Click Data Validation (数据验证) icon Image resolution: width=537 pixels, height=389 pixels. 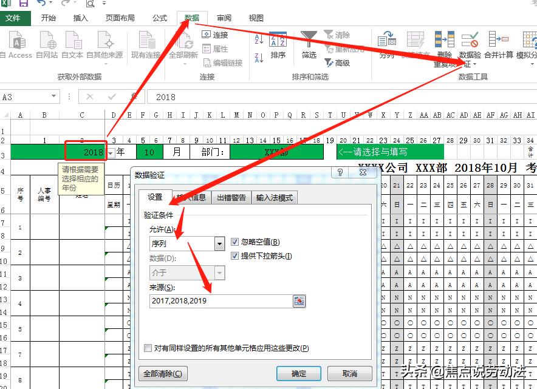pos(470,39)
